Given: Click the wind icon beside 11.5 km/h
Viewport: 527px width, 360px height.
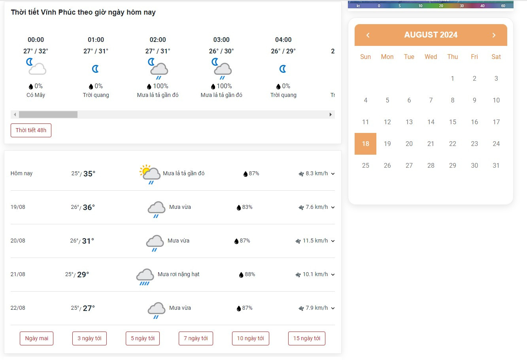Looking at the screenshot, I should click(x=298, y=241).
